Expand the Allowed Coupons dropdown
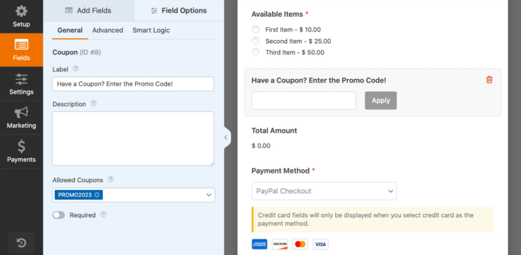The image size is (521, 255). 209,195
